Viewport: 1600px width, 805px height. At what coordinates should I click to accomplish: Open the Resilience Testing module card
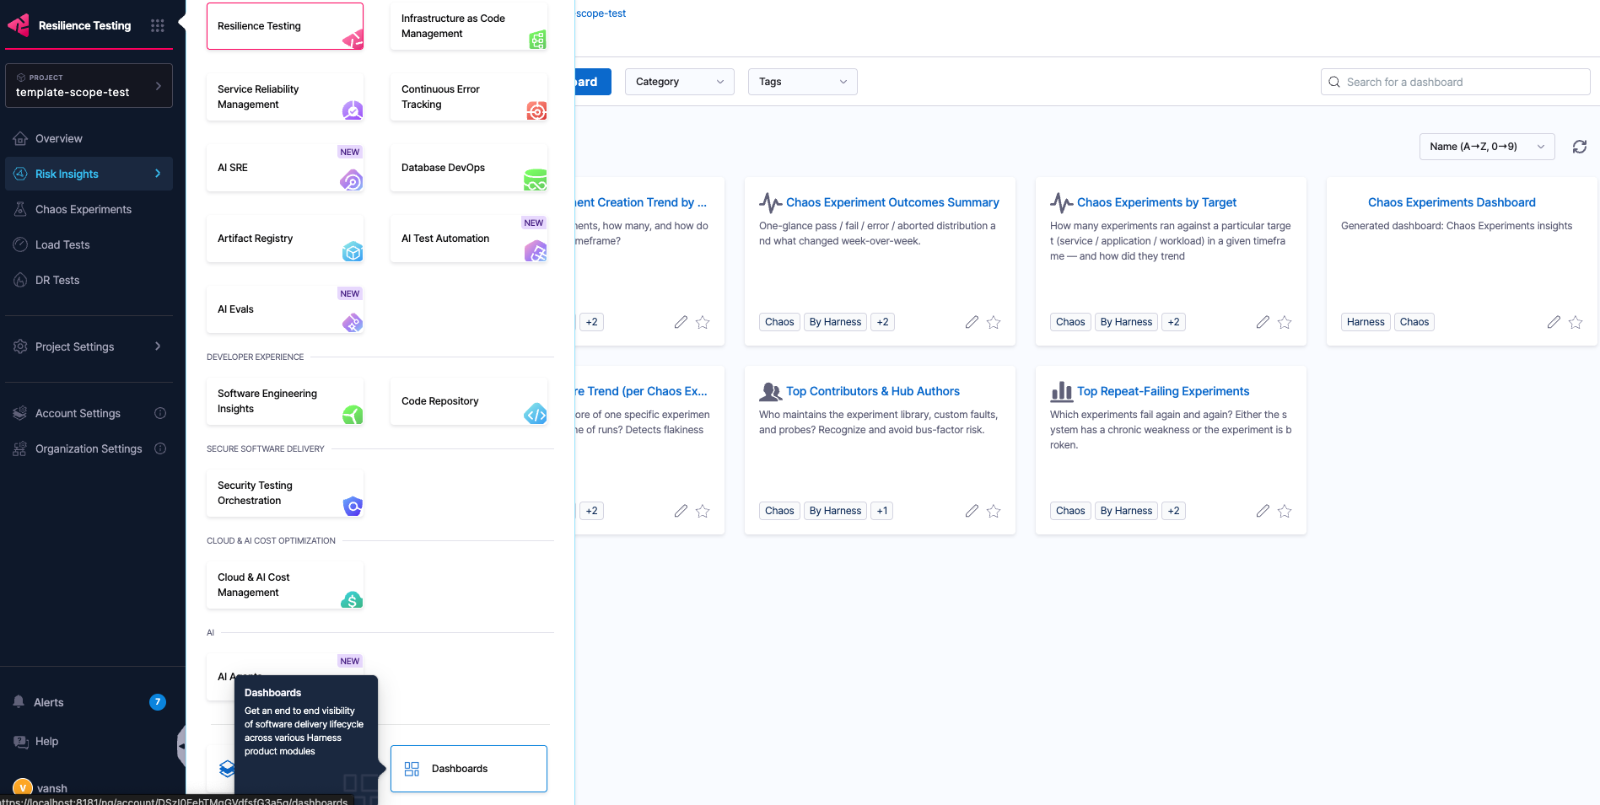coord(285,26)
